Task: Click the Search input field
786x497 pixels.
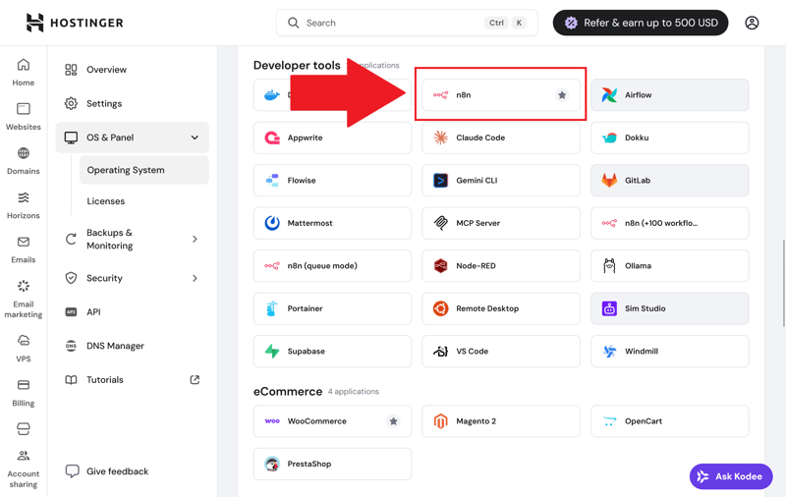Action: pyautogui.click(x=393, y=23)
